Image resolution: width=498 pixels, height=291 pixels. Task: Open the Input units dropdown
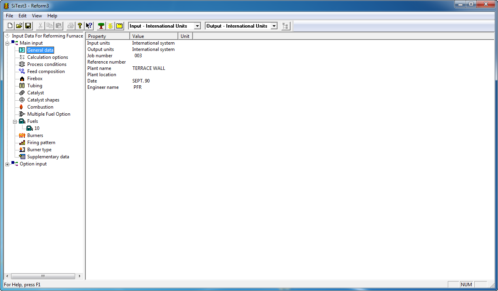(197, 26)
